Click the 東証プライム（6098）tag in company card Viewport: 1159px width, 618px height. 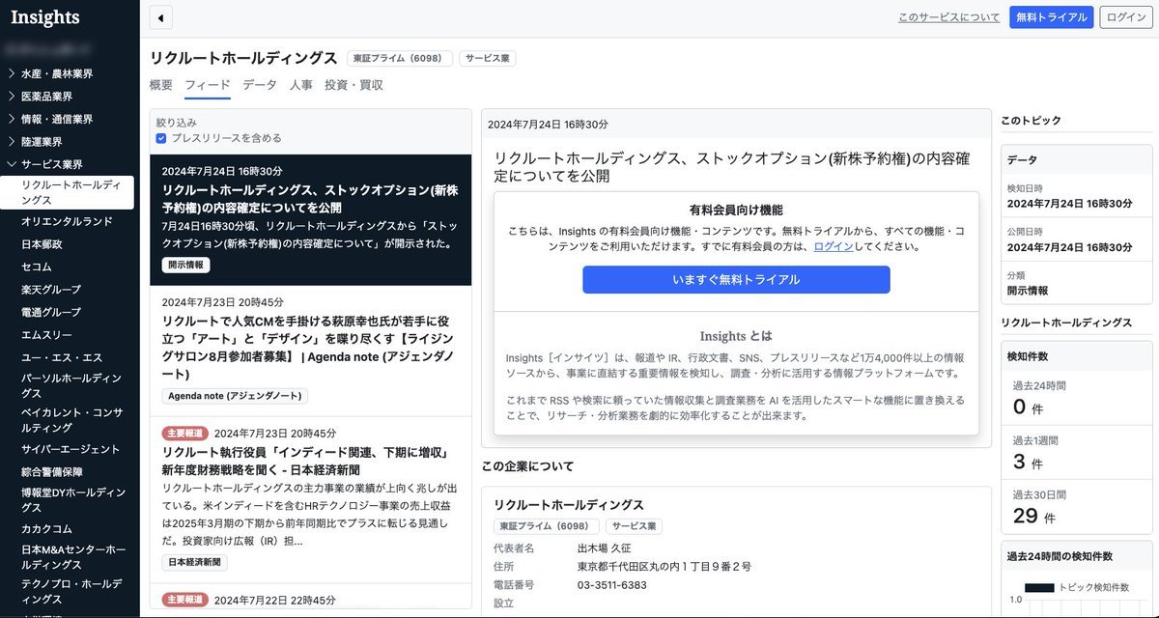coord(546,526)
